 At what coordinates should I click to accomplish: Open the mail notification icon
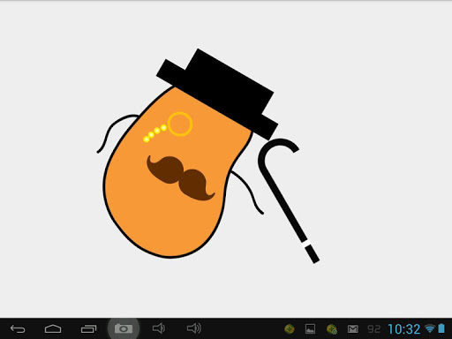(353, 328)
